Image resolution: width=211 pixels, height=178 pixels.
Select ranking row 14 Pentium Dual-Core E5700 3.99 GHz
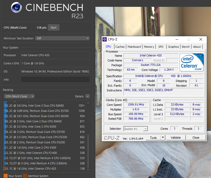[x=44, y=111]
